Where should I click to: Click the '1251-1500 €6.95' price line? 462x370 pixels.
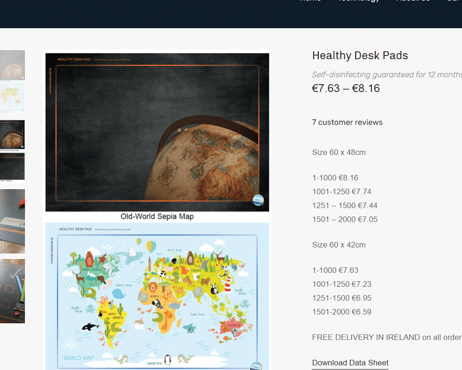(342, 298)
